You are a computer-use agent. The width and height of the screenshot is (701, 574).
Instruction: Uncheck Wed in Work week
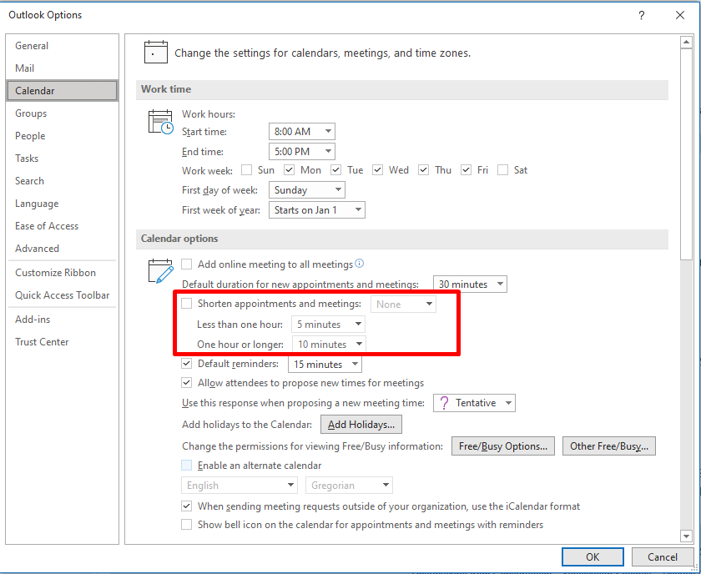(377, 170)
